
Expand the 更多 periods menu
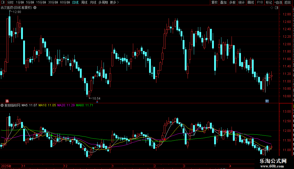click(114, 2)
